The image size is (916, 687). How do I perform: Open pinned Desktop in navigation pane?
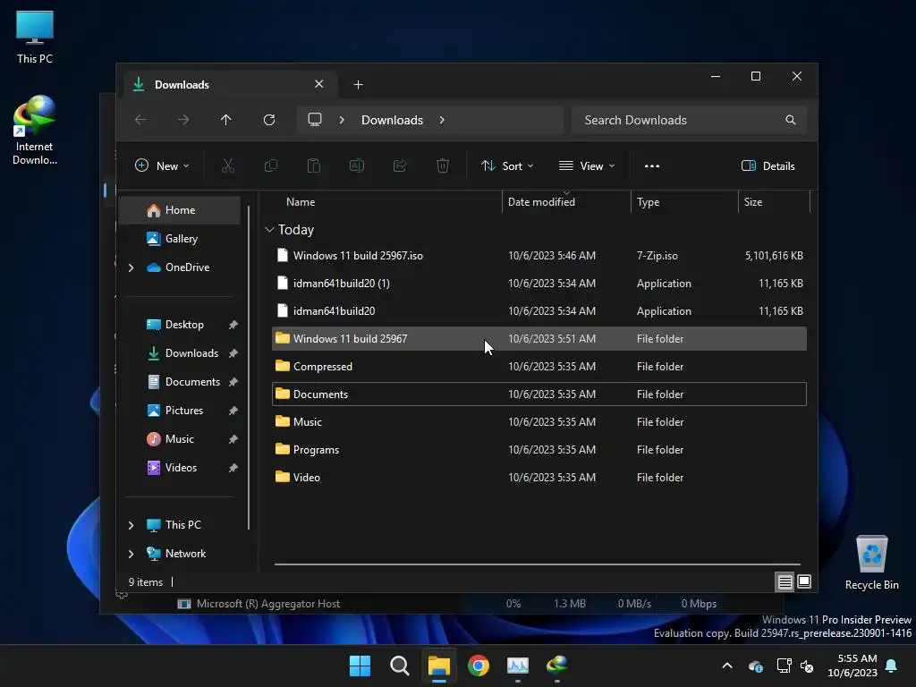179,325
